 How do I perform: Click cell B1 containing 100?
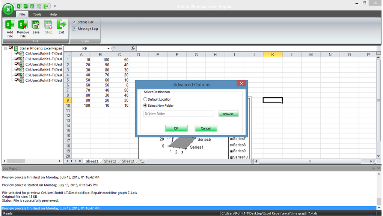(x=100, y=60)
